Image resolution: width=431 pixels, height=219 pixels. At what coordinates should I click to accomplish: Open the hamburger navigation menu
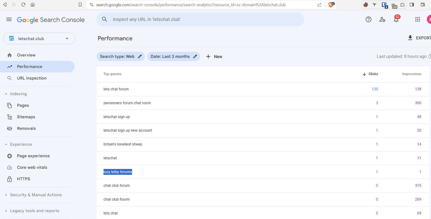[x=9, y=20]
